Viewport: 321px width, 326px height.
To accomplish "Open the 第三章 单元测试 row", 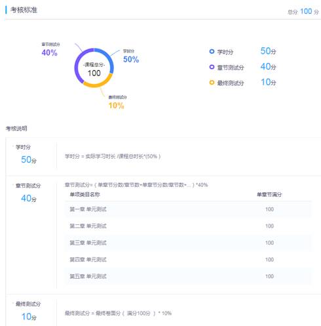I will point(188,243).
